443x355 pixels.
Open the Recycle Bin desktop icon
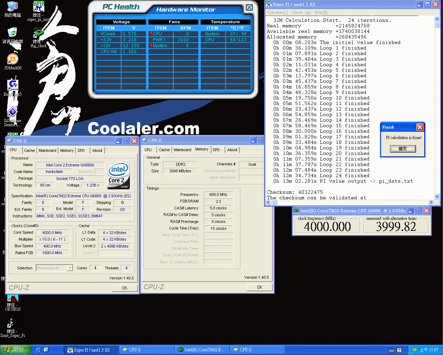[12, 35]
